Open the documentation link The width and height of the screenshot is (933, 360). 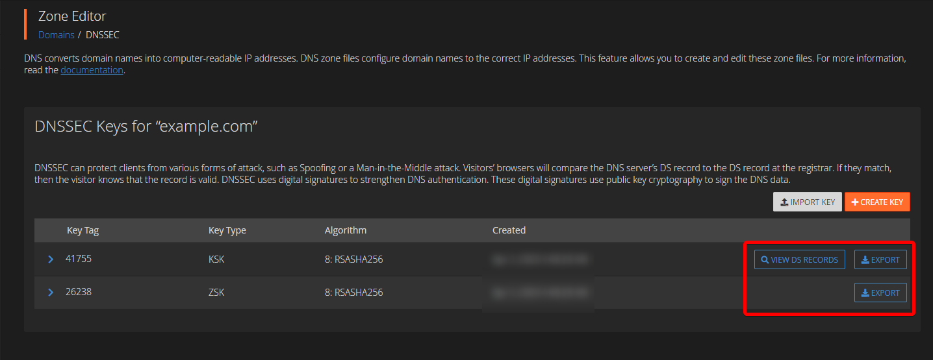92,70
